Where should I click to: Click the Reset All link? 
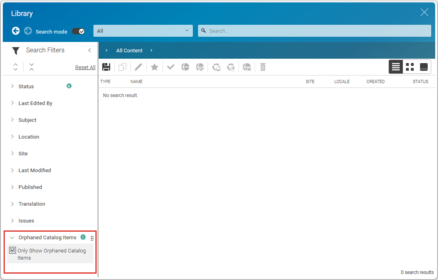[x=85, y=68]
